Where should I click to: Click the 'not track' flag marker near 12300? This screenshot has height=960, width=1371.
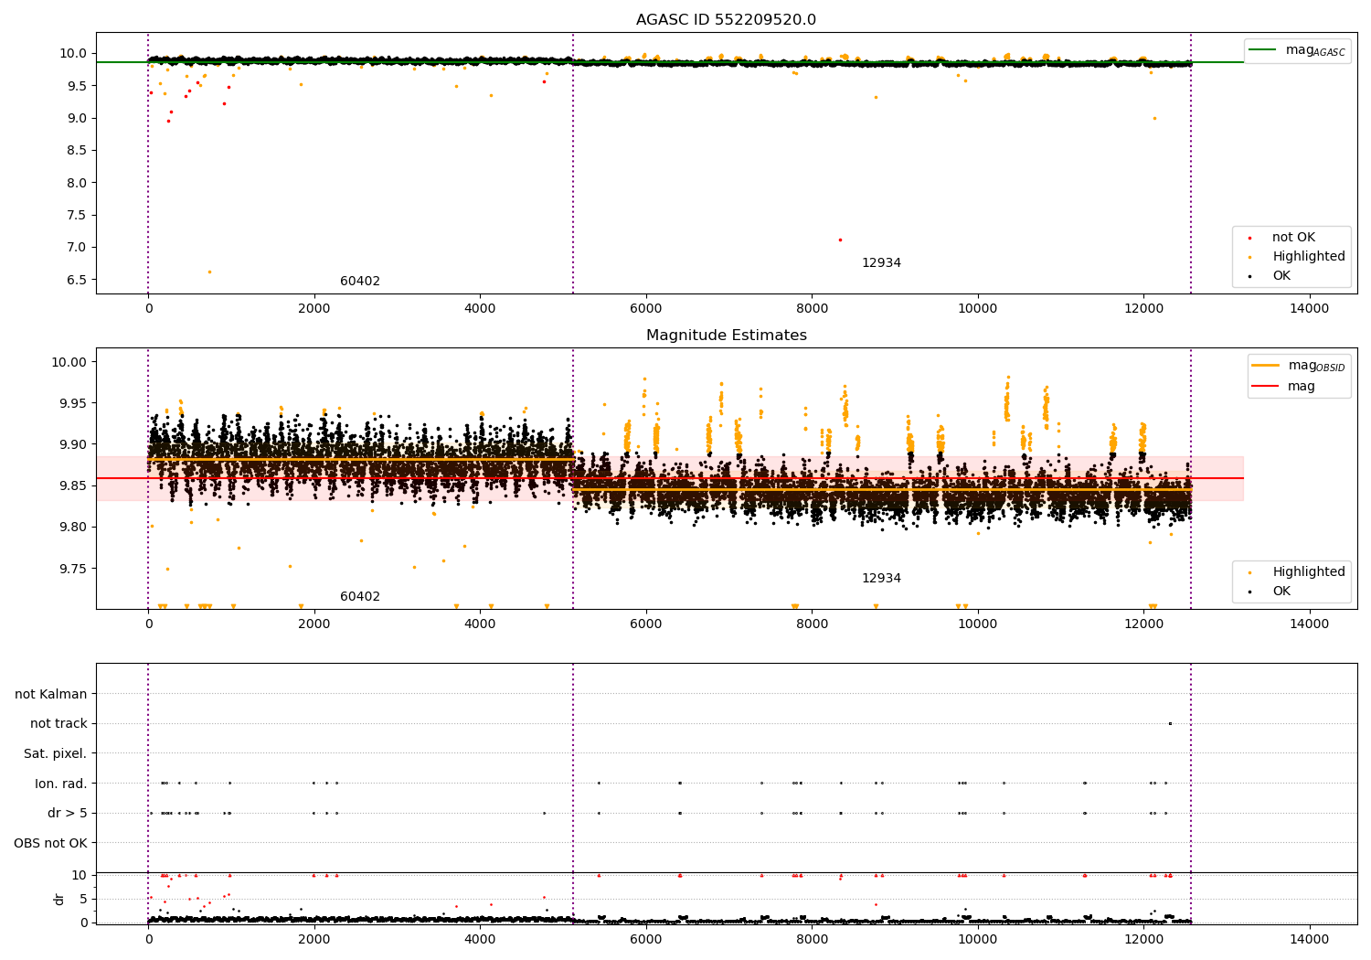[1170, 723]
